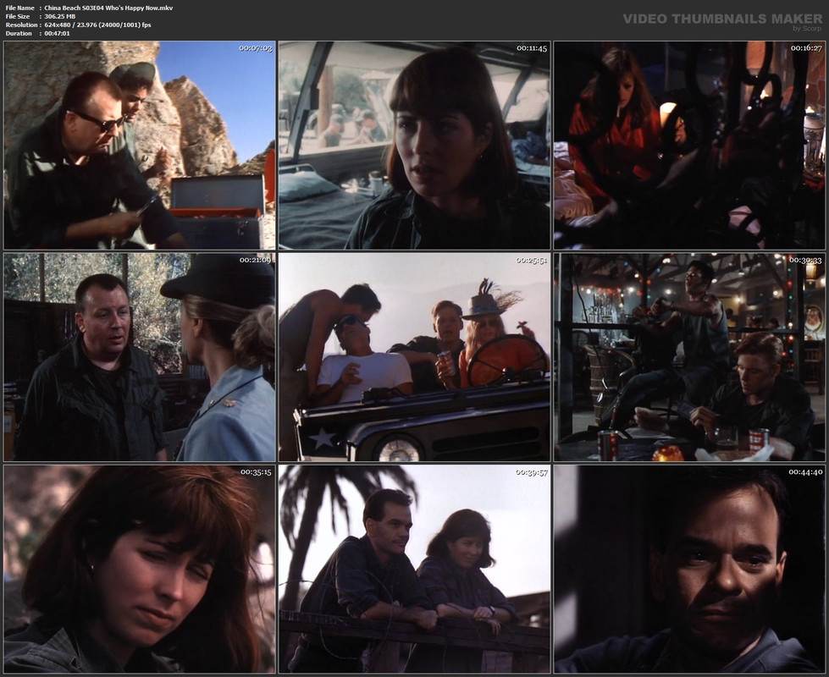The height and width of the screenshot is (677, 829).
Task: Select the thumbnail at 00:39:57
Action: pyautogui.click(x=415, y=570)
